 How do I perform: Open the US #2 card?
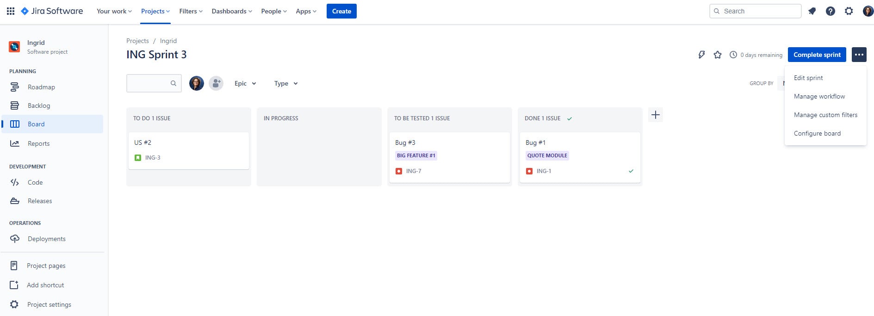tap(189, 151)
